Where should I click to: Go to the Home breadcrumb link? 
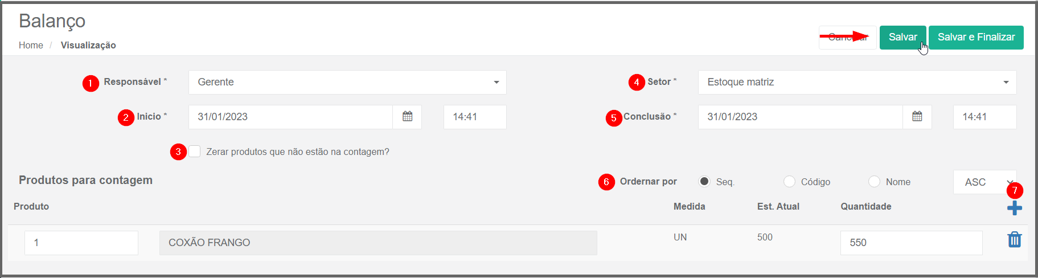(x=31, y=45)
